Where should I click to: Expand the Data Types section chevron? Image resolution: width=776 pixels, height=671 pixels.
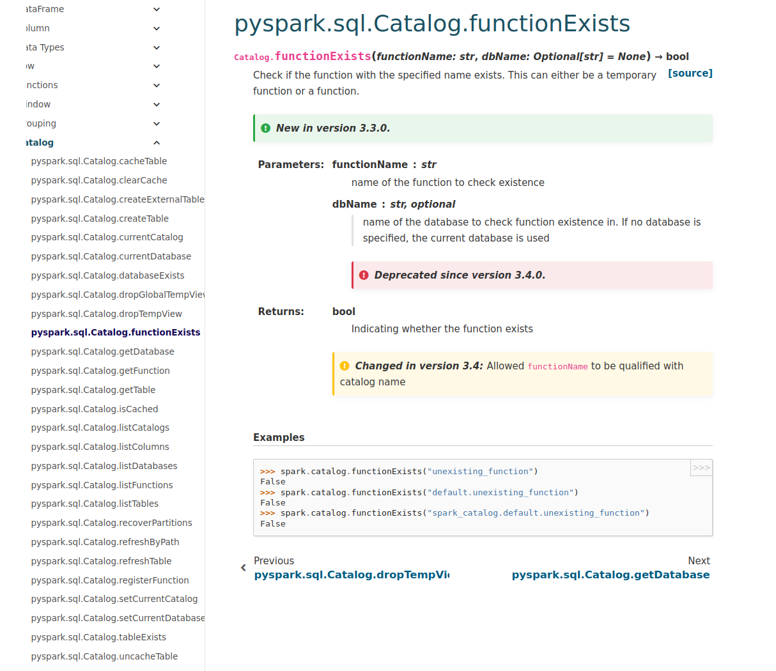(x=157, y=47)
